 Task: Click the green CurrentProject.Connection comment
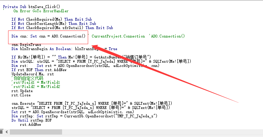point(118,36)
